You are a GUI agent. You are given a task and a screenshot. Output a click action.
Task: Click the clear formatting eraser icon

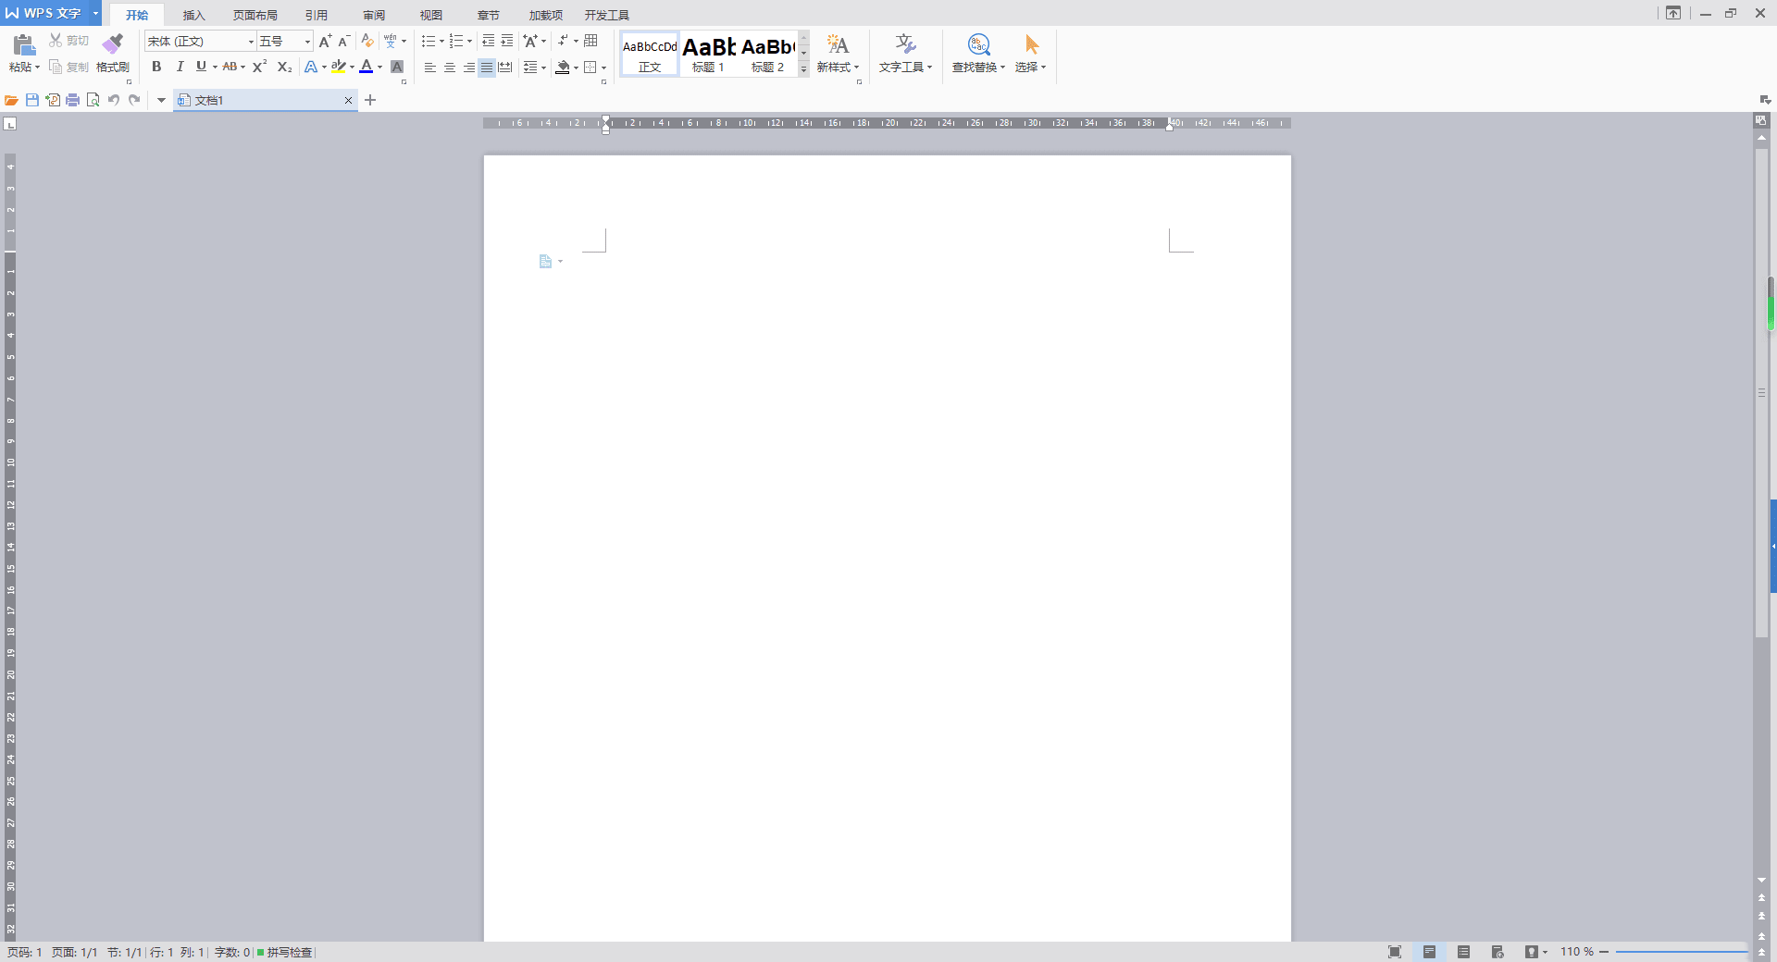367,42
